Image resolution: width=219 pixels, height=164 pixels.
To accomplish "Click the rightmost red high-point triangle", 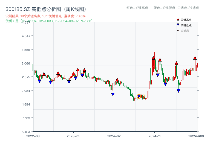I will click(x=195, y=58).
